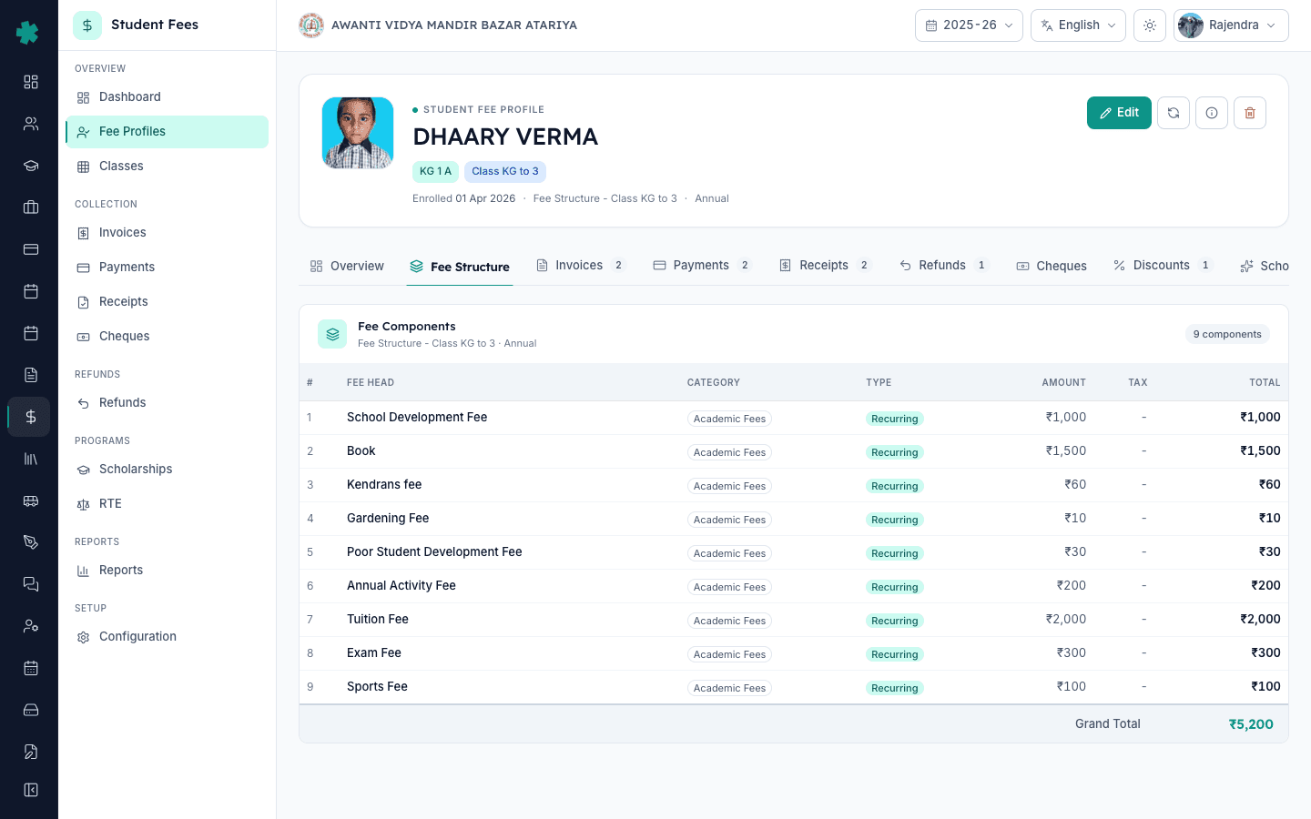Click the KG 1 A class badge
Viewport: 1311px width, 819px height.
click(x=435, y=171)
